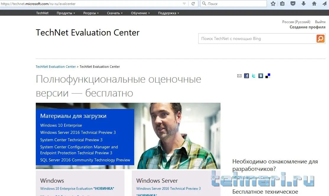Open Windows Server 2016 Technical Preview 3 card link
The width and height of the screenshot is (329, 196).
168,189
